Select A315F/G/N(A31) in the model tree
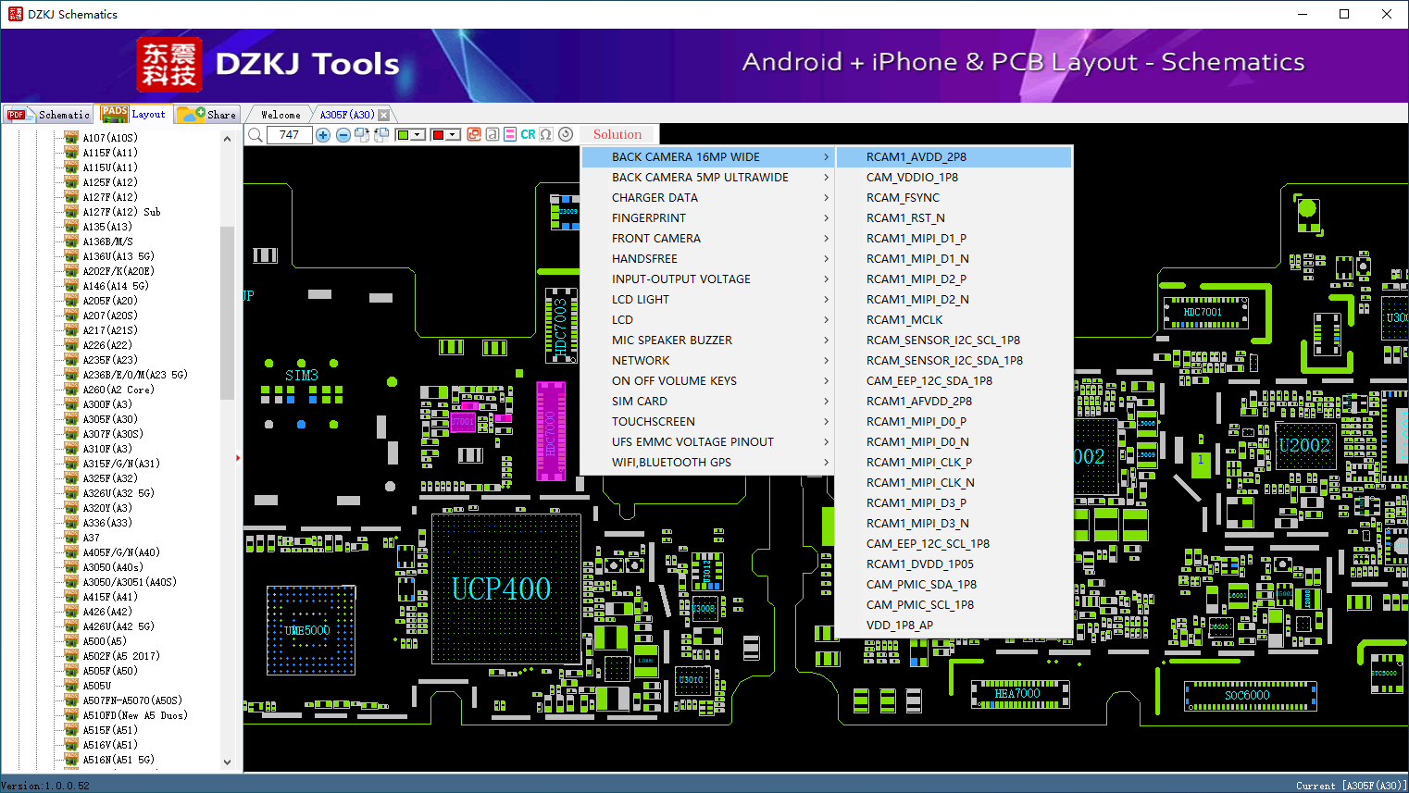Viewport: 1409px width, 793px height. pos(121,464)
